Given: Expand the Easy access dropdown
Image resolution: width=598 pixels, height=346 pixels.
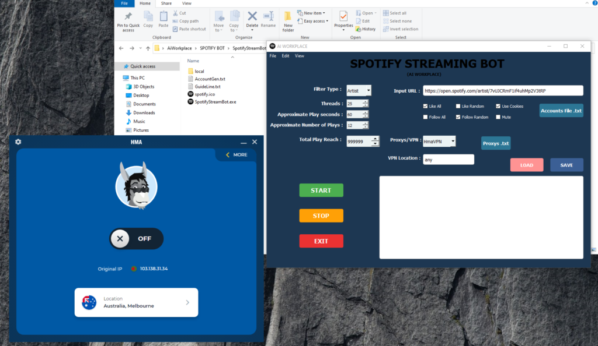Looking at the screenshot, I should (313, 21).
